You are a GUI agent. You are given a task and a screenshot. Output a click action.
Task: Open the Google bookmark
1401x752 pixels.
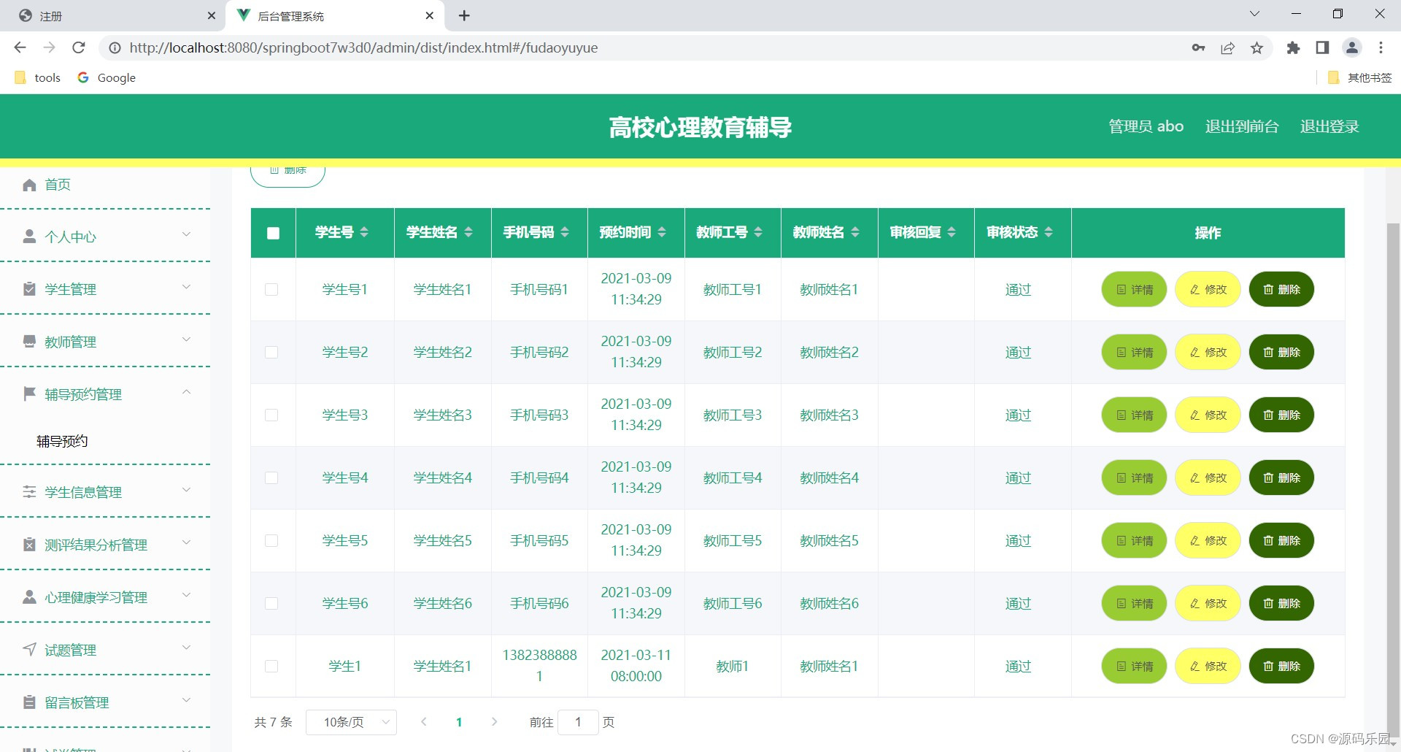(x=107, y=77)
